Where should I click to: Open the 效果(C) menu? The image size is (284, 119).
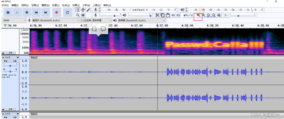click(76, 5)
